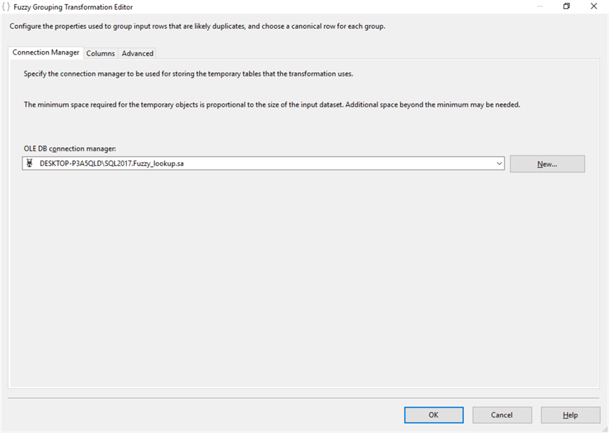Expand the OLE DB connection manager dropdown arrow

[499, 163]
